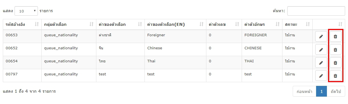Image resolution: width=348 pixels, height=104 pixels.
Task: Edit the Thai row via pencil icon
Action: pyautogui.click(x=321, y=63)
